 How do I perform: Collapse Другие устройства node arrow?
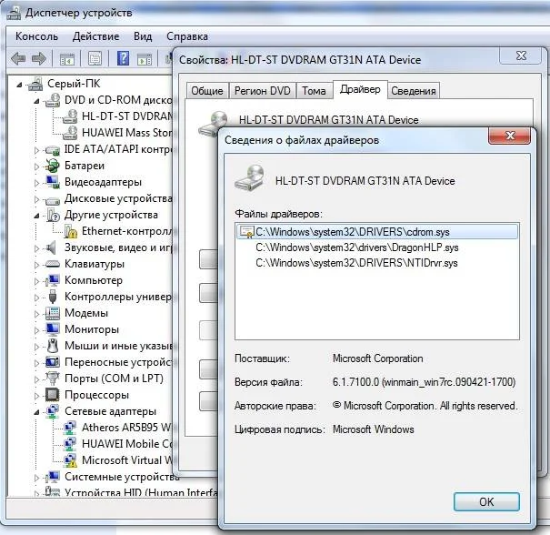(x=37, y=216)
